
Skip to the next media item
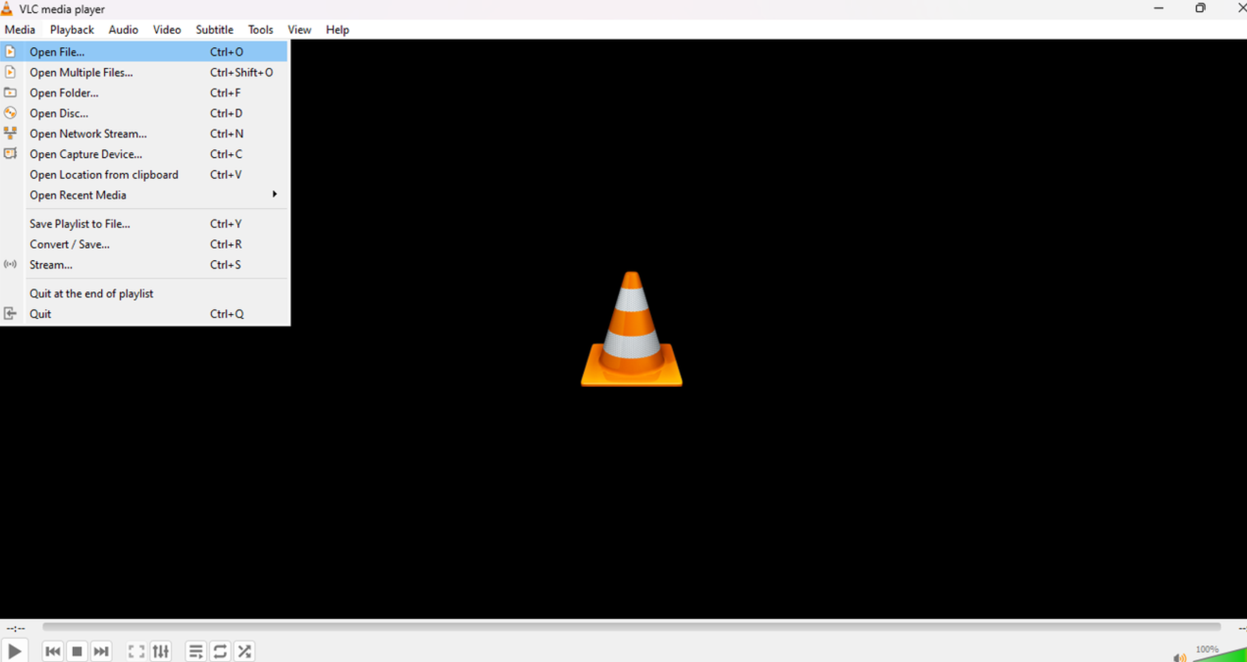[101, 651]
